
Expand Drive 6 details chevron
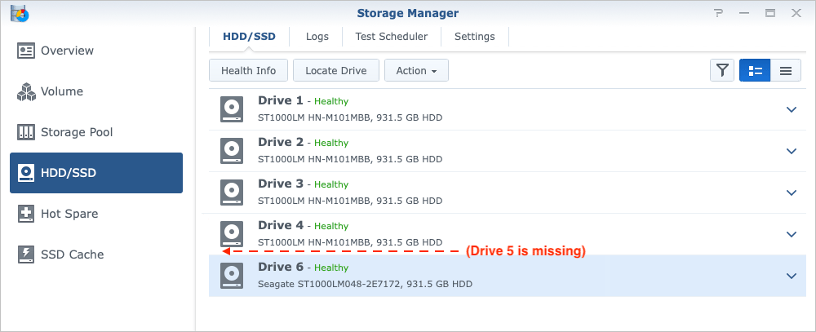tap(791, 276)
